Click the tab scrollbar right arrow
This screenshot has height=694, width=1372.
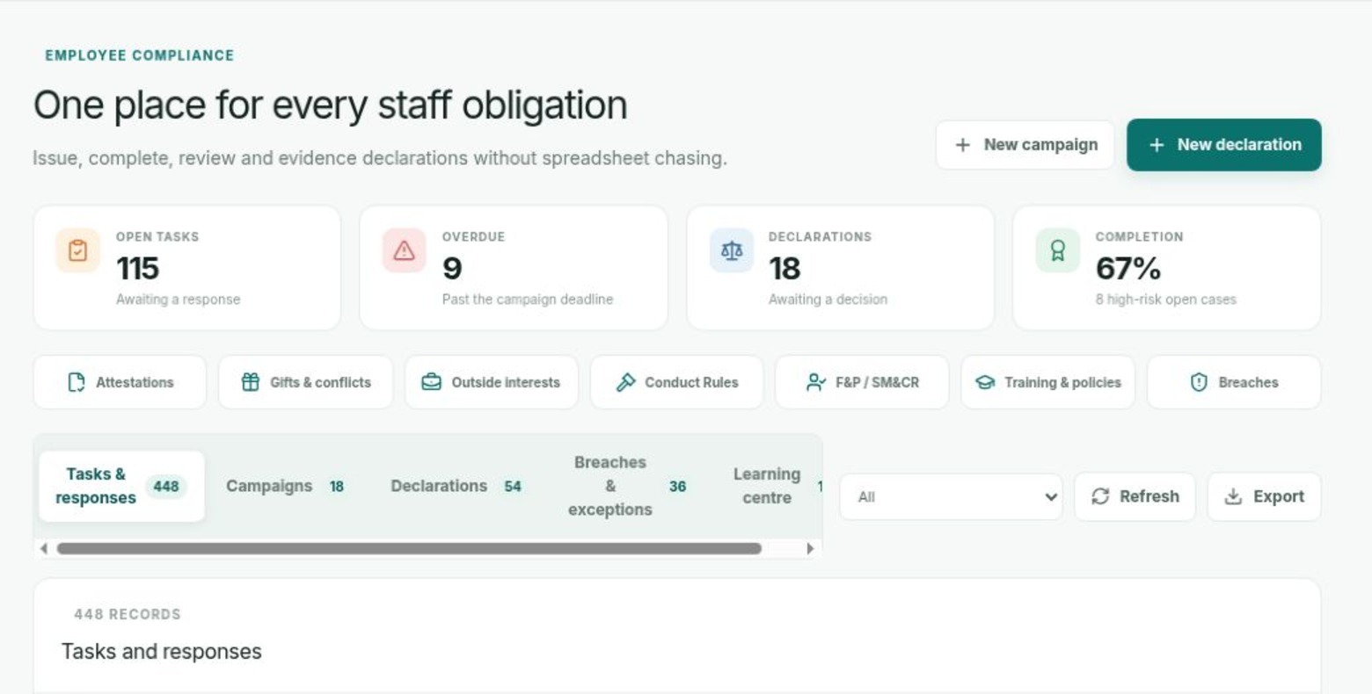pyautogui.click(x=810, y=548)
